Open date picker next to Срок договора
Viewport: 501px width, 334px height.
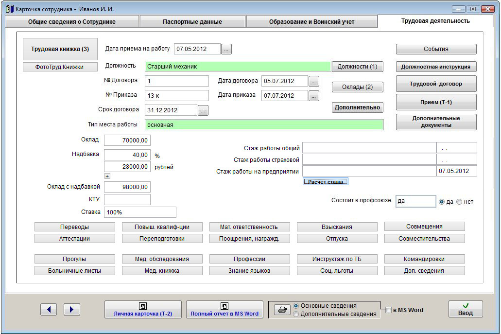coord(203,110)
